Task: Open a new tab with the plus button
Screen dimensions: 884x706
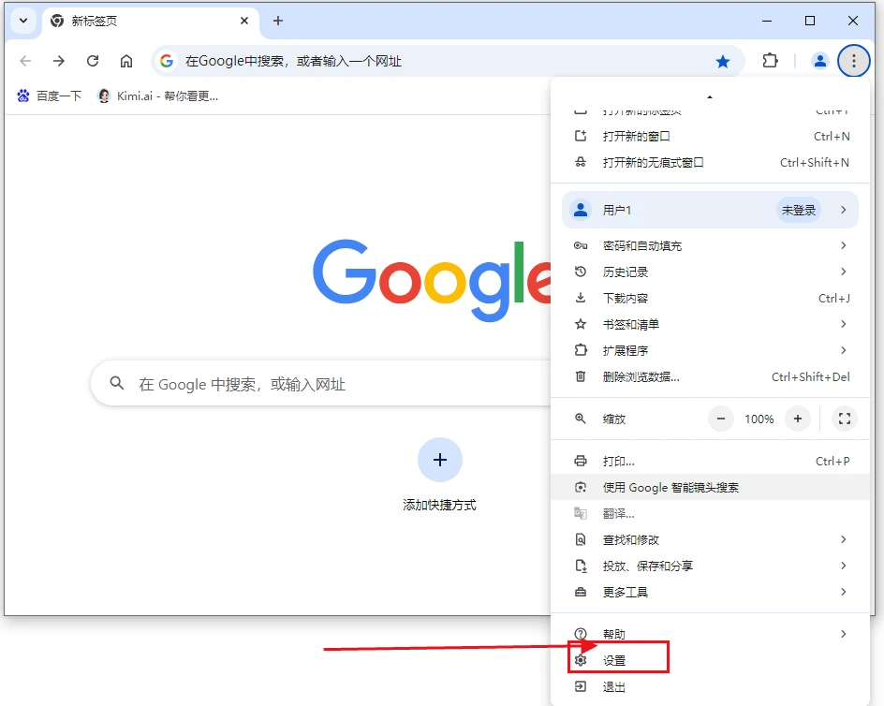Action: click(x=278, y=21)
